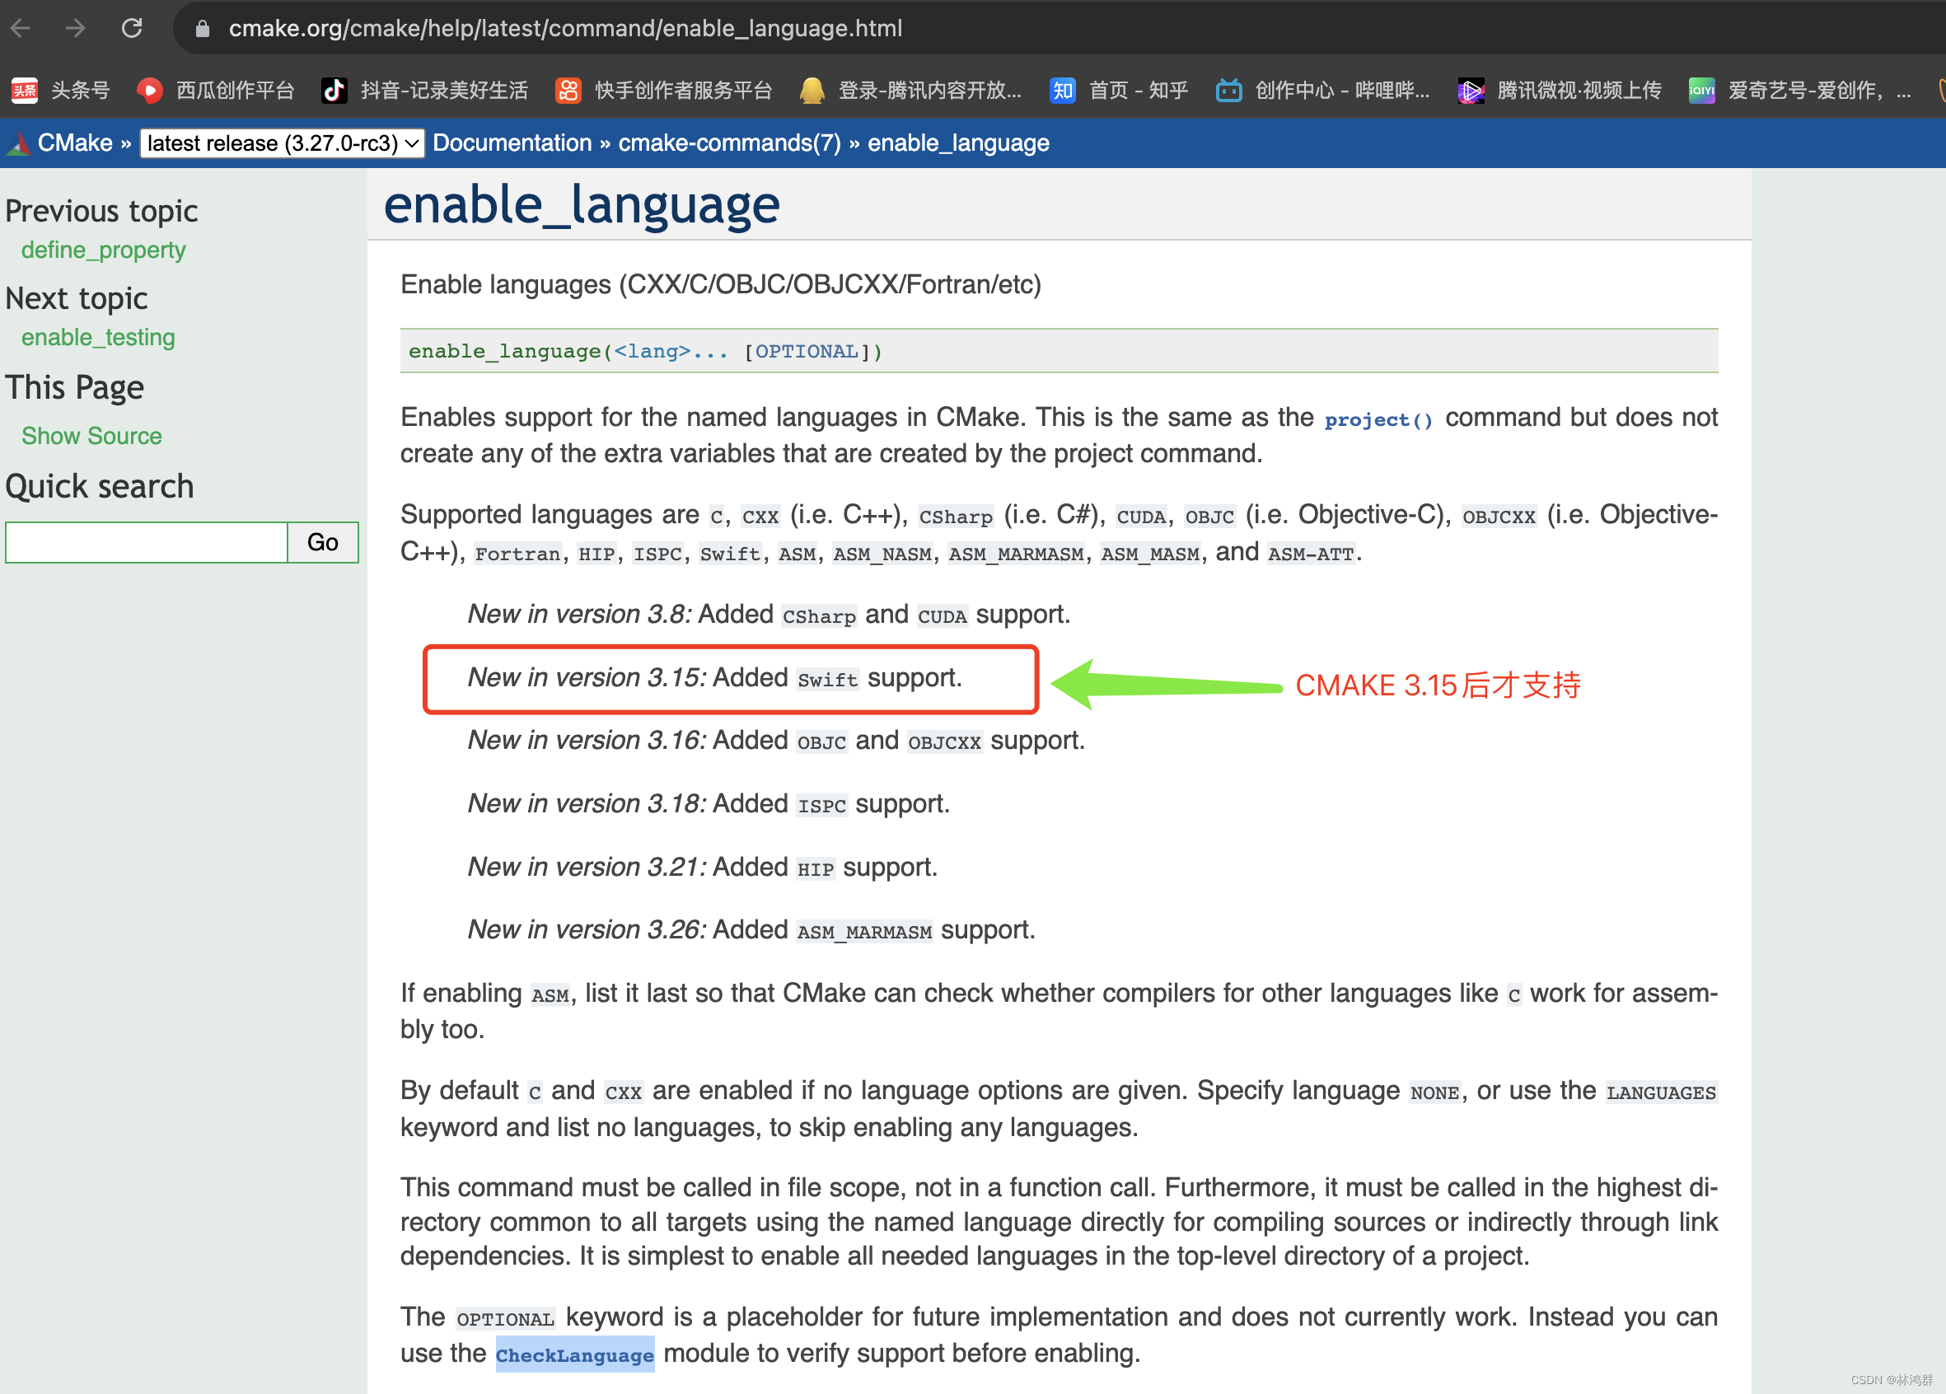Click the browser forward arrow

[76, 28]
